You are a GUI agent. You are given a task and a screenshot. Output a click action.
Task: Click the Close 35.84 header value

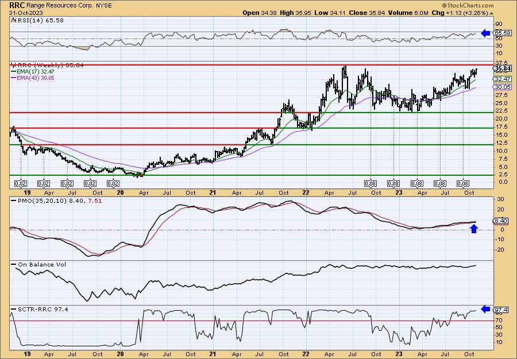[366, 13]
